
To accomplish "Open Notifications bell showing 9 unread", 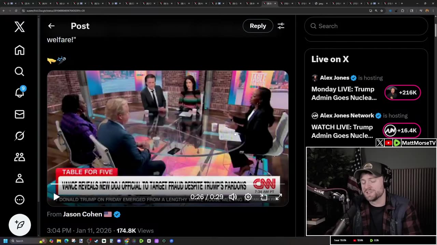I will 20,92.
